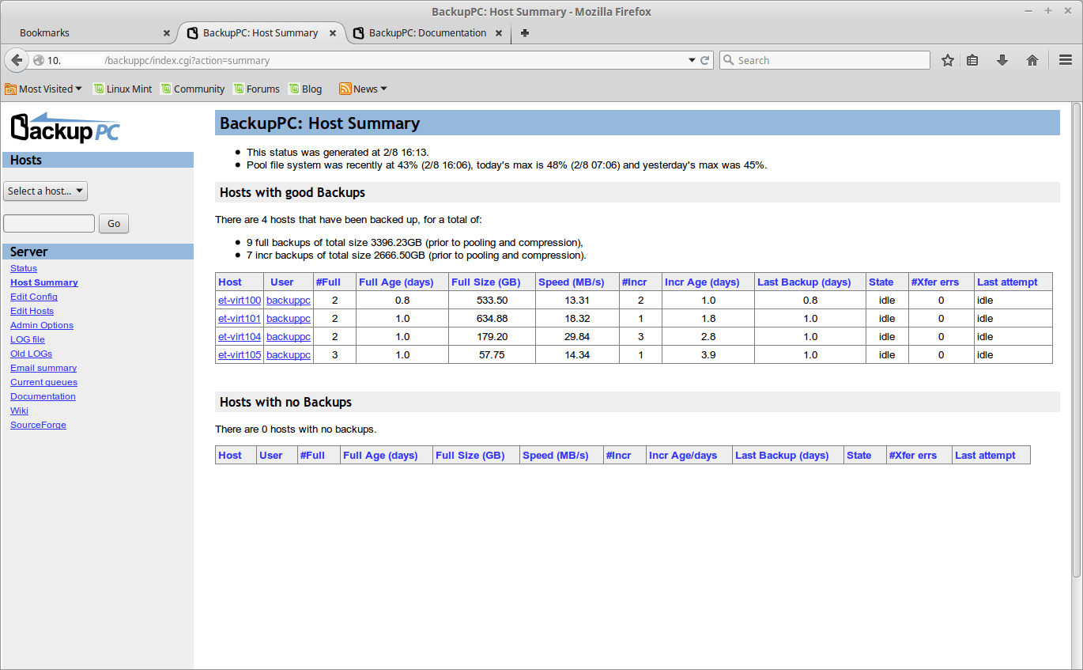Click the browser Back arrow button

pos(17,60)
